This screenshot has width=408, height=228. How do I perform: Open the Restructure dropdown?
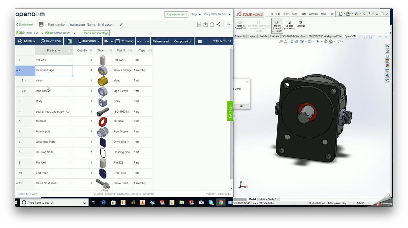click(90, 41)
